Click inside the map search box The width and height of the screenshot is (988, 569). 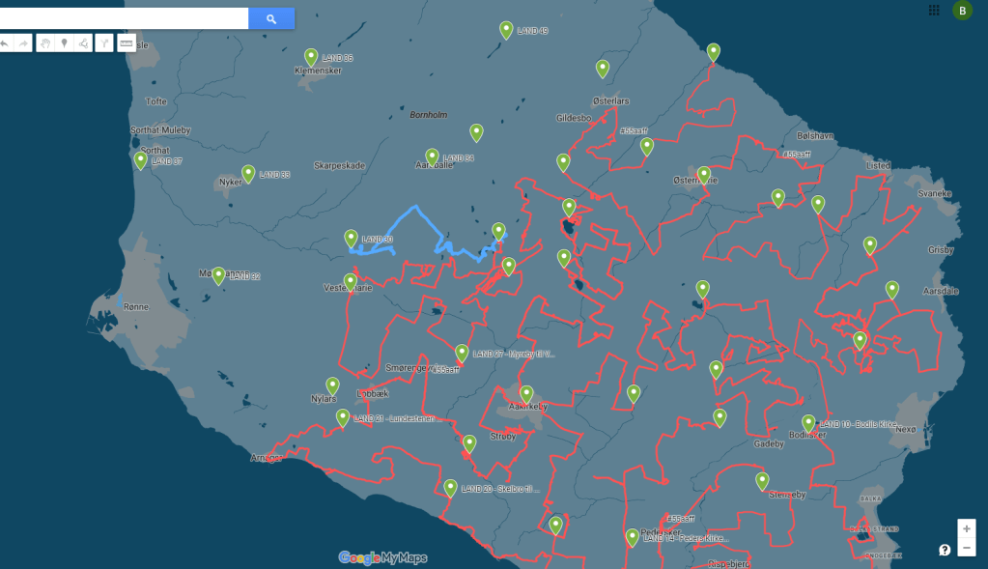(124, 18)
